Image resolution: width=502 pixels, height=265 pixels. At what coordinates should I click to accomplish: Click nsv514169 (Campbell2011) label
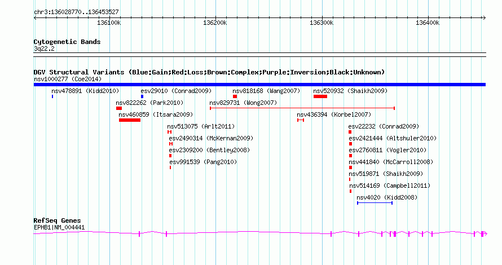[x=390, y=185]
